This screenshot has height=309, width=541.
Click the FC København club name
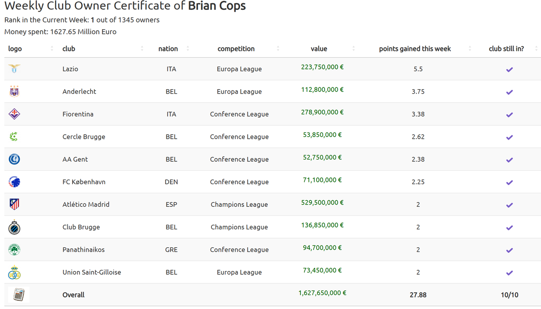84,182
